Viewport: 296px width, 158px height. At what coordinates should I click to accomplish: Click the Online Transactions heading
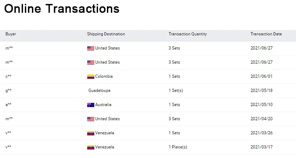[62, 9]
